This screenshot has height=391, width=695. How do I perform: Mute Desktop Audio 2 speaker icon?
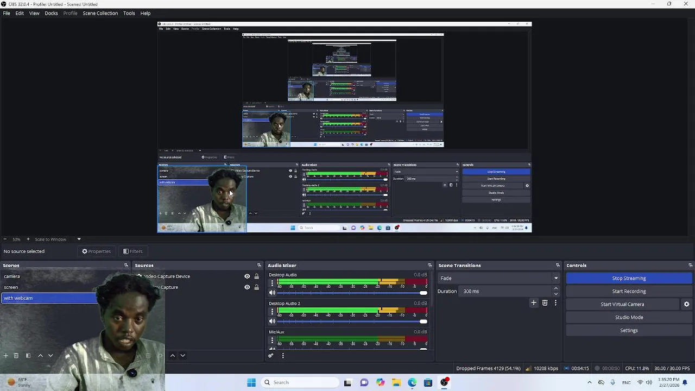click(272, 321)
